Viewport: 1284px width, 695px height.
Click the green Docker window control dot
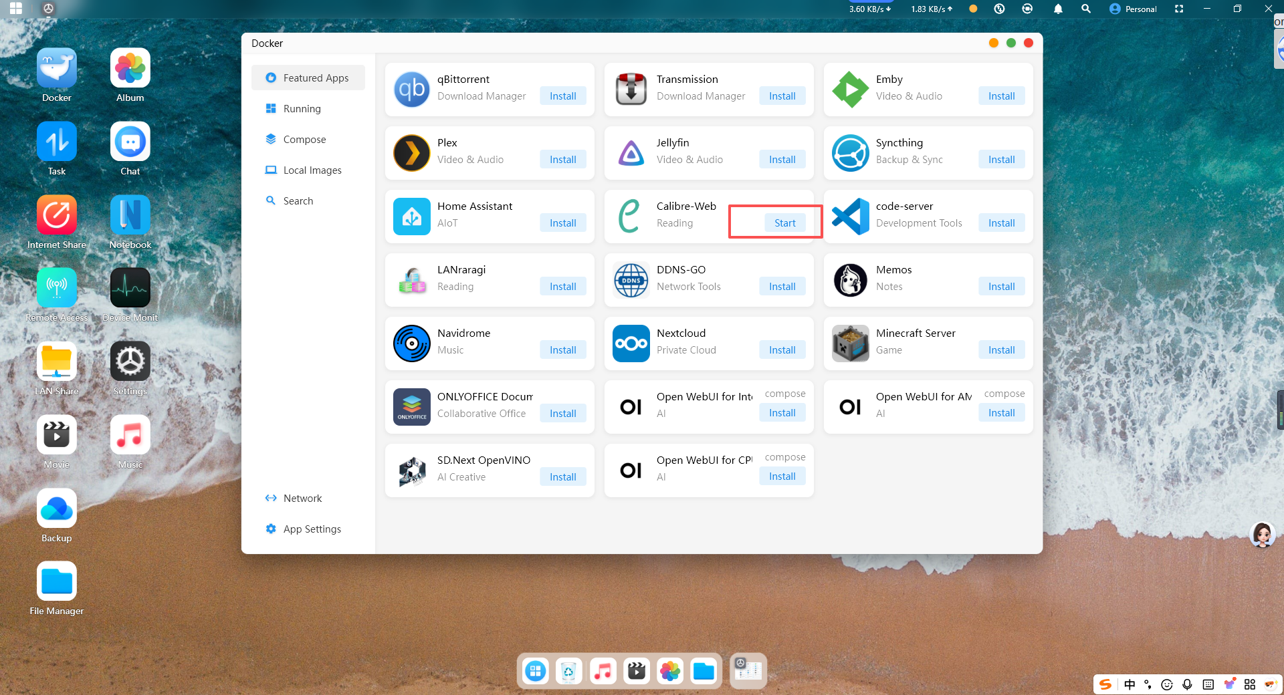(1011, 43)
